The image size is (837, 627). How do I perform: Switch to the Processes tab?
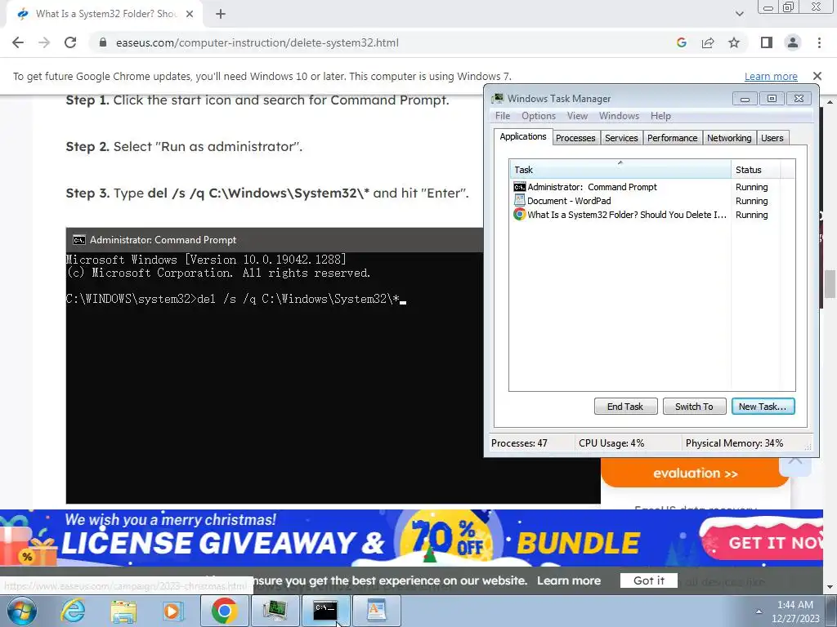(575, 138)
